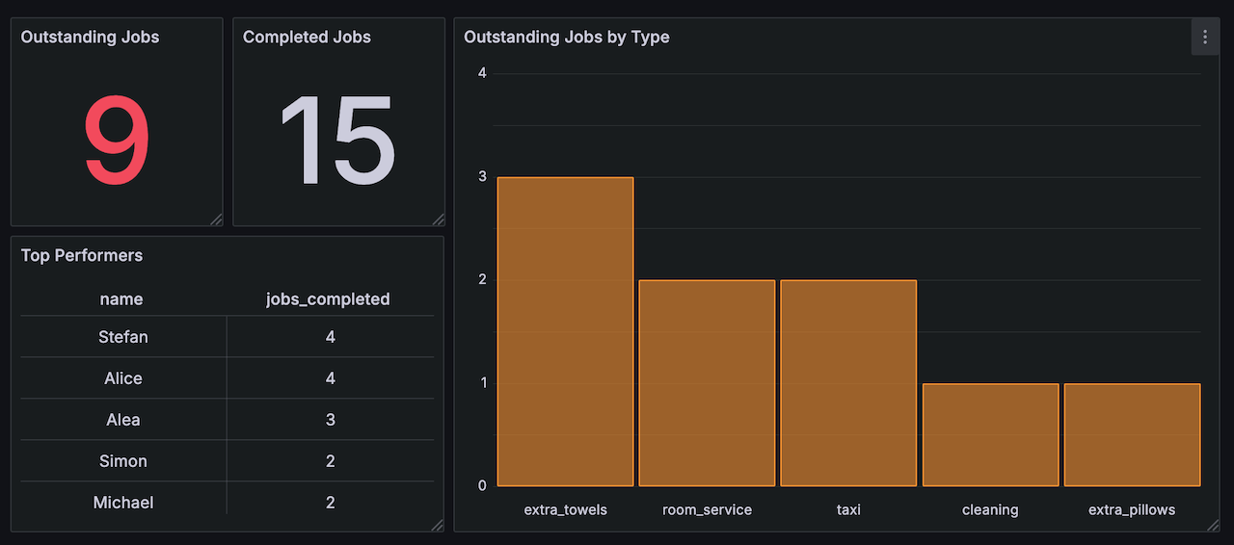Click the Outstanding Jobs panel resize handle
1234x545 pixels.
point(216,220)
